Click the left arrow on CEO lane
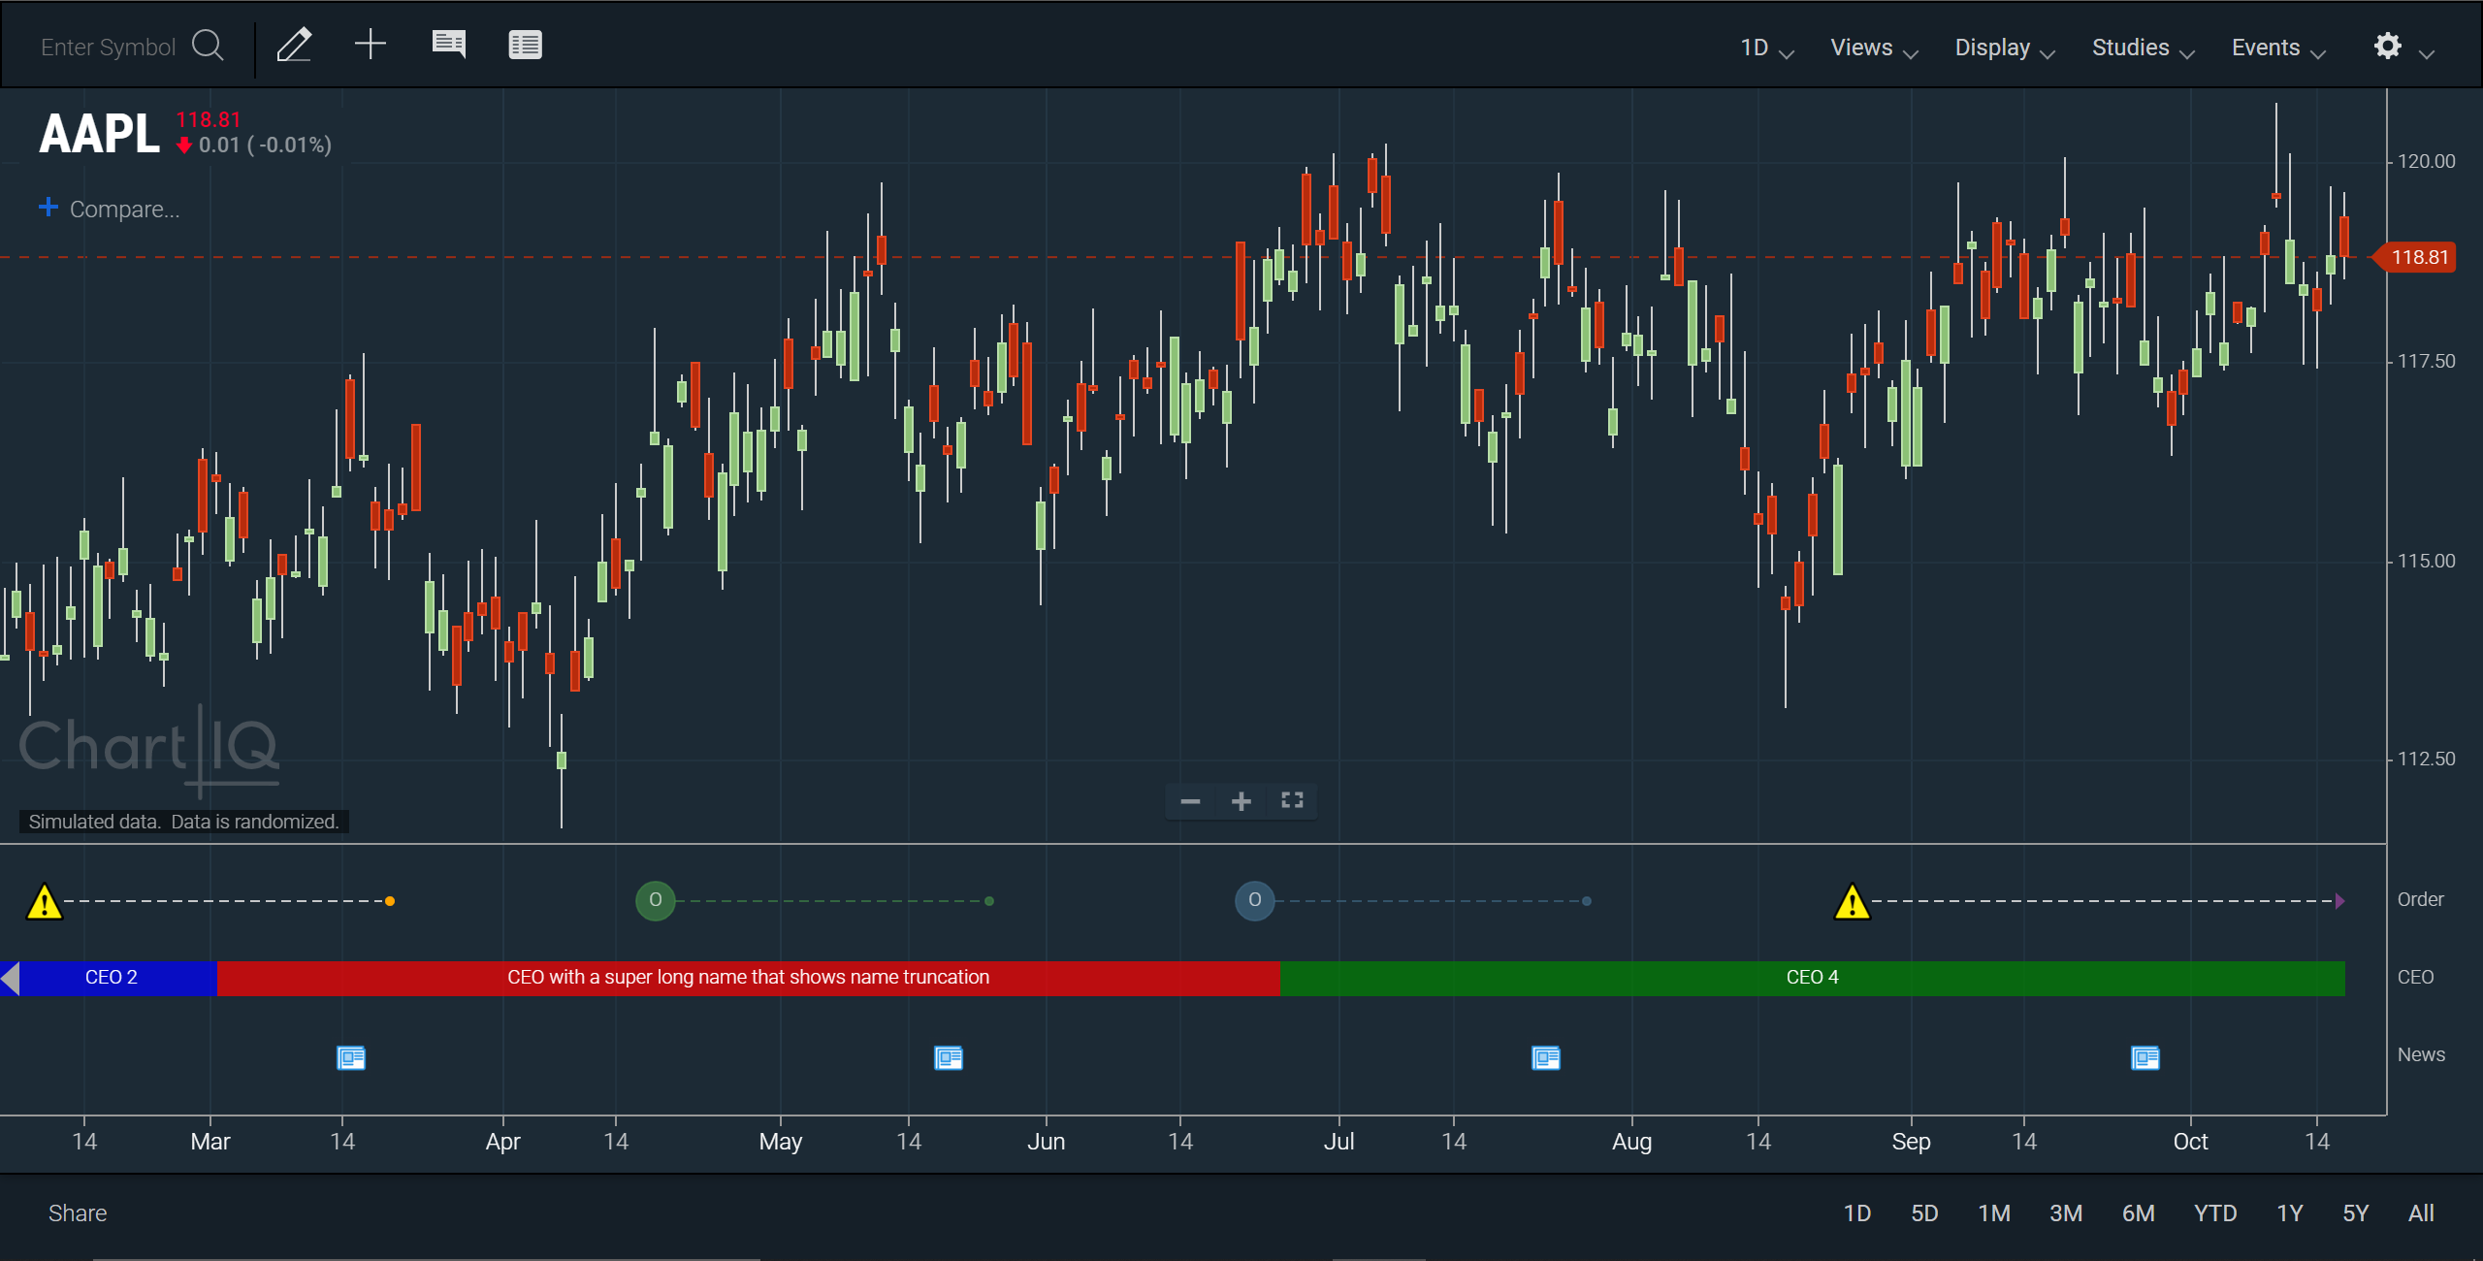The height and width of the screenshot is (1261, 2483). [x=10, y=978]
